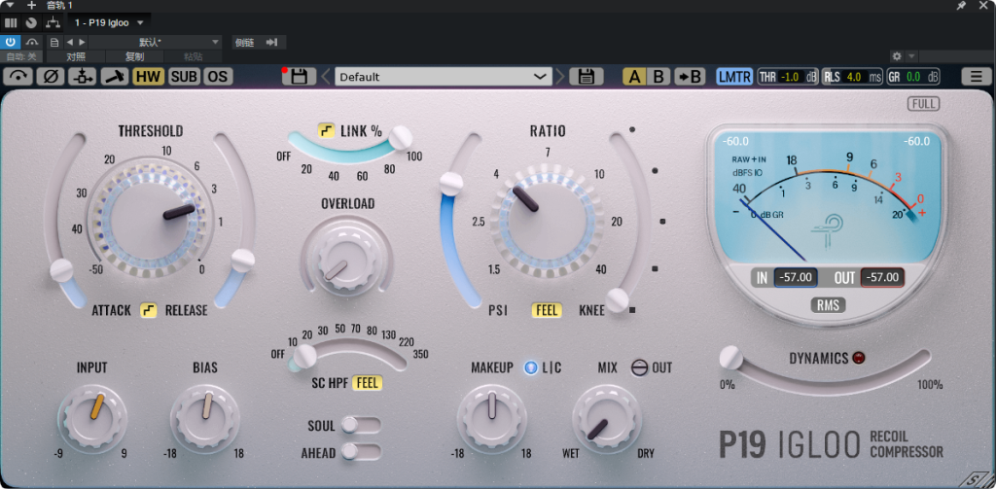Toggle the LINK % step icon

327,131
